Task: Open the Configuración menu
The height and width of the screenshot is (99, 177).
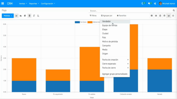Action: click(48, 4)
